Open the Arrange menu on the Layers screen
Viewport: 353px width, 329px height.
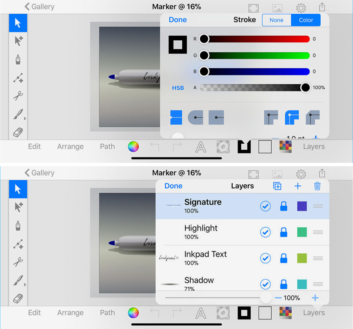point(70,313)
